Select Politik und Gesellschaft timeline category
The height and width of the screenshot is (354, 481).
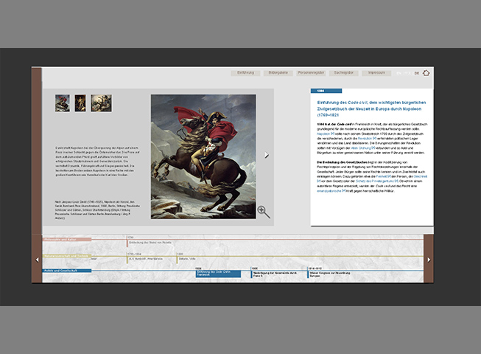[67, 271]
